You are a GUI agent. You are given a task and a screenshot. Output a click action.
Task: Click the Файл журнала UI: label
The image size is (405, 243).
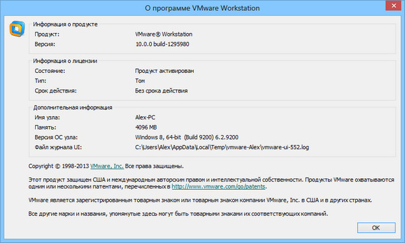click(x=58, y=147)
